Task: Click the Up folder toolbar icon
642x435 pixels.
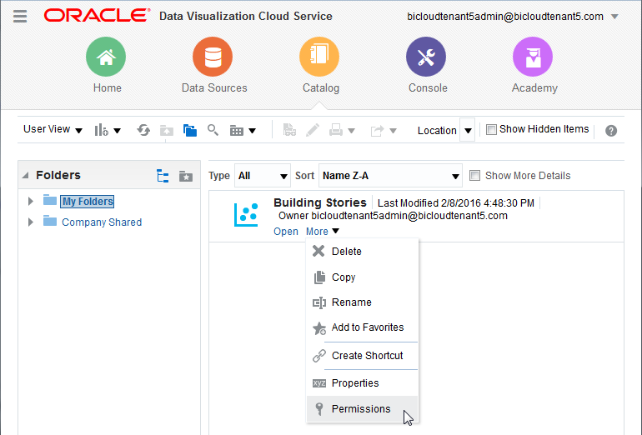Action: (x=166, y=131)
